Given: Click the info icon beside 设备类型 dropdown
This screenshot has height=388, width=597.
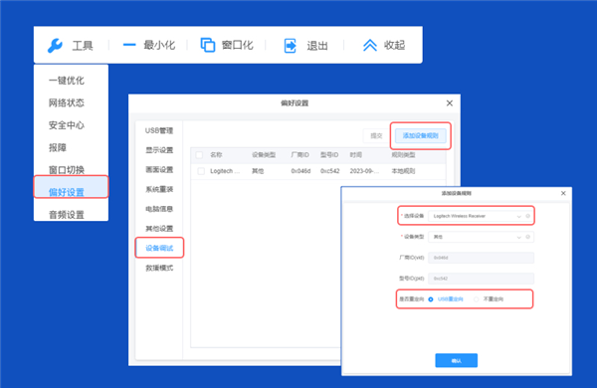Looking at the screenshot, I should (528, 237).
